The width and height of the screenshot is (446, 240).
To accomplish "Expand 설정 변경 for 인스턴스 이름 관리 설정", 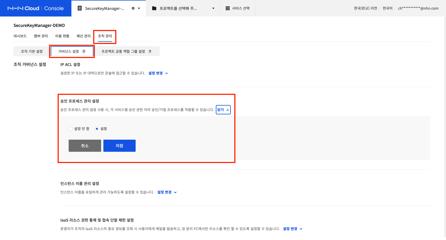I will [167, 192].
